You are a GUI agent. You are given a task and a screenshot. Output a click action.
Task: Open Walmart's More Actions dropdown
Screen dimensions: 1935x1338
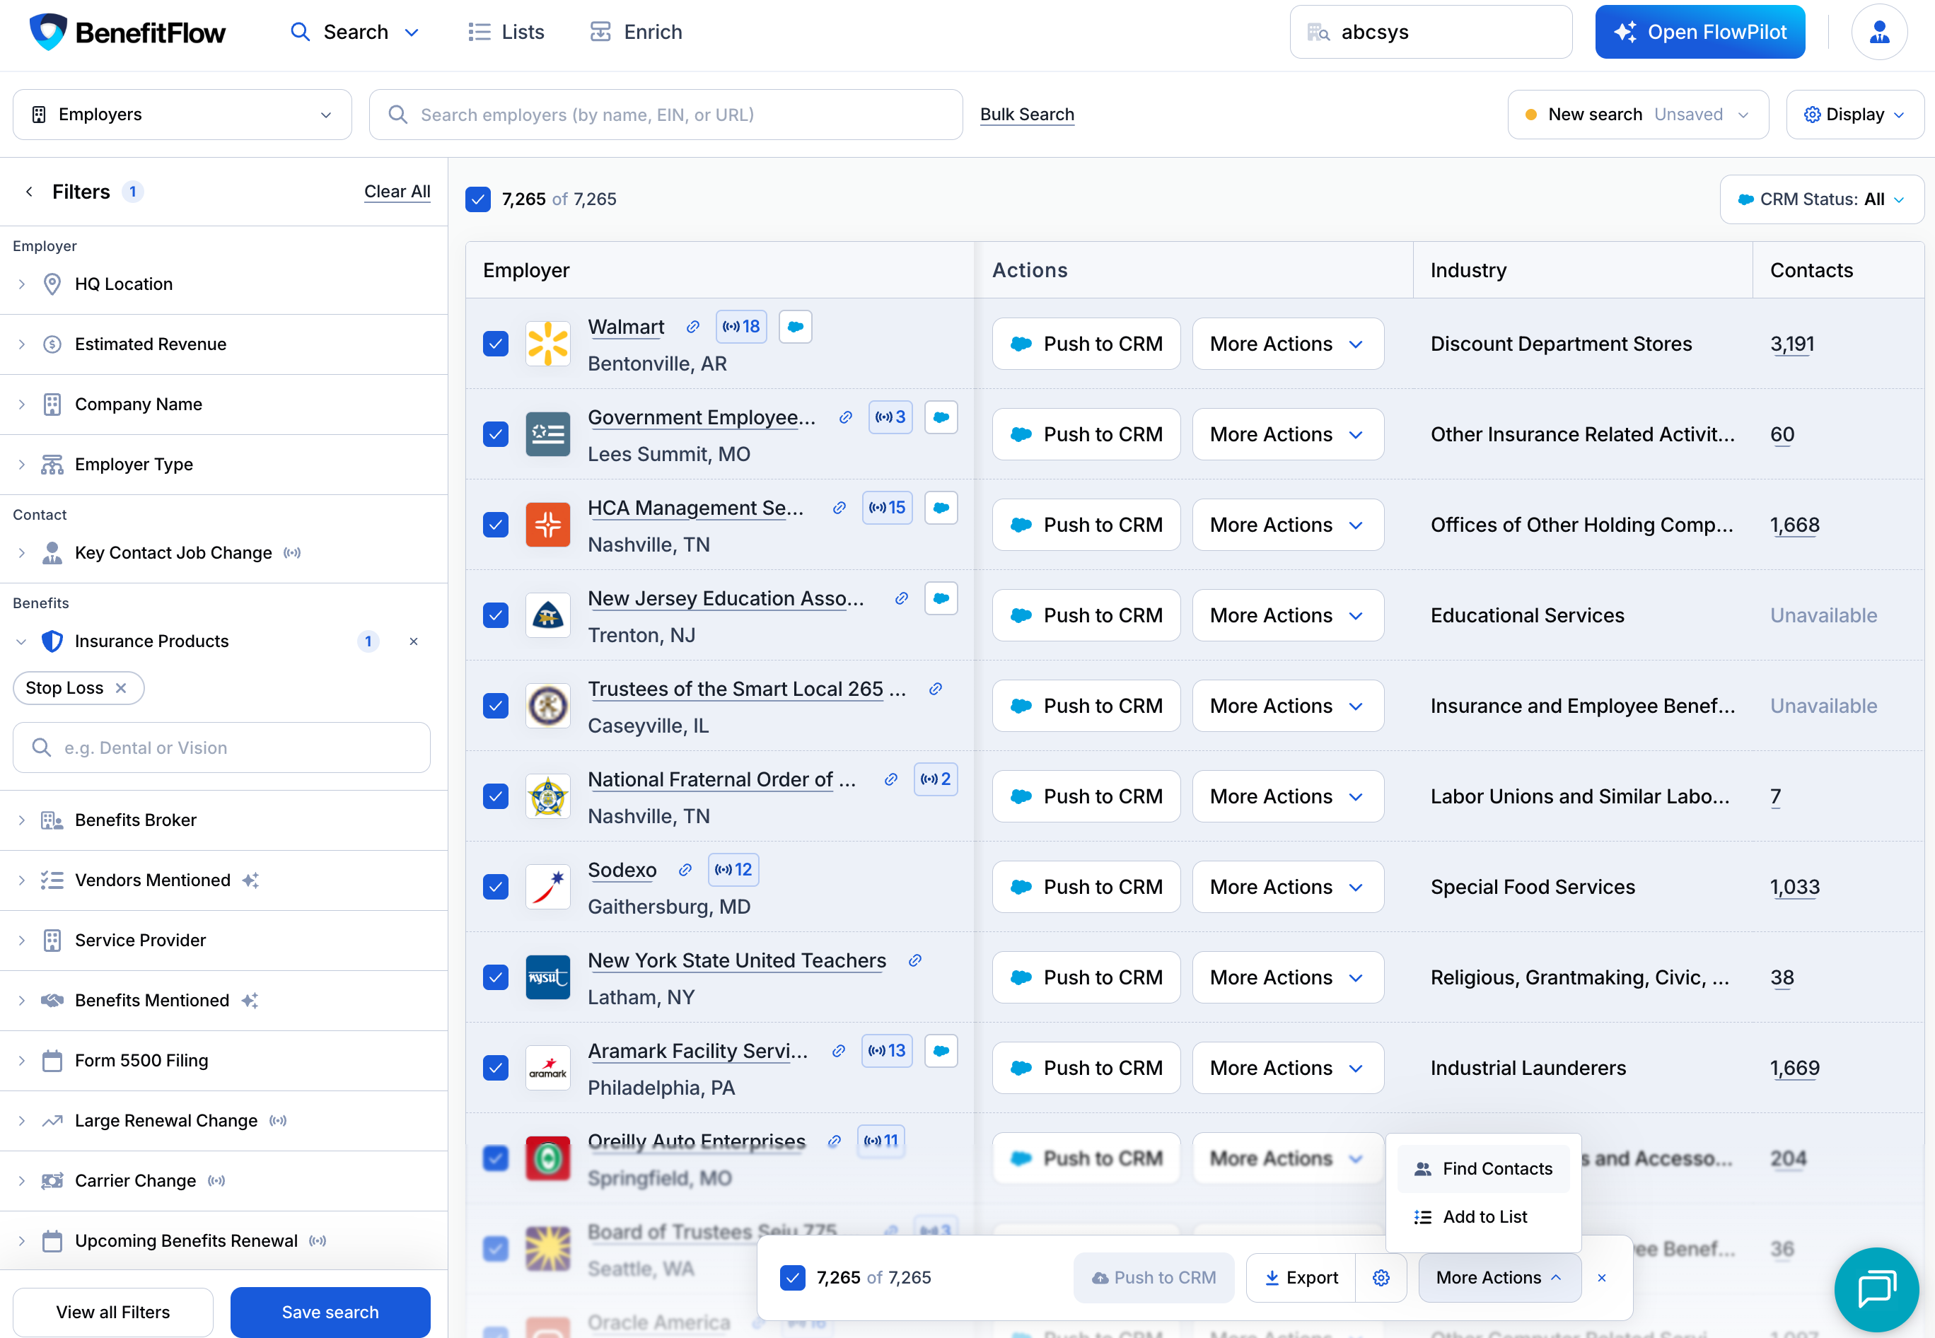pyautogui.click(x=1287, y=344)
